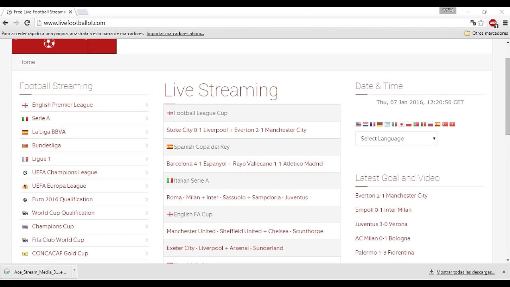Click the soccer ball site logo
510x287 pixels.
(49, 43)
